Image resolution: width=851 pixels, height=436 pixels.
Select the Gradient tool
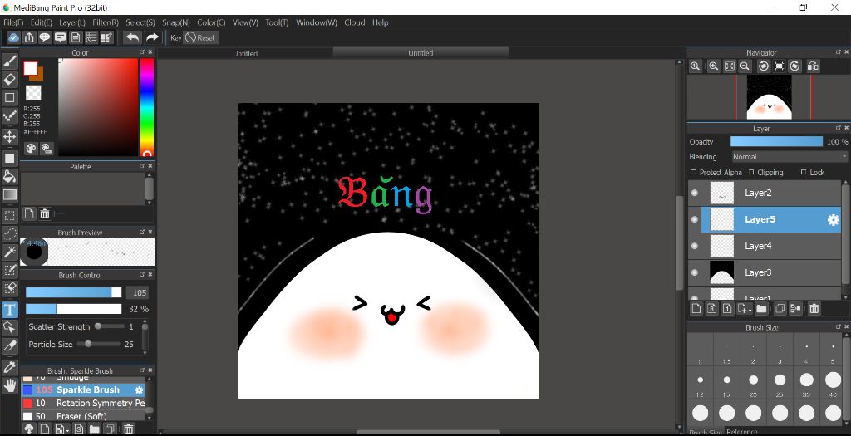(10, 194)
